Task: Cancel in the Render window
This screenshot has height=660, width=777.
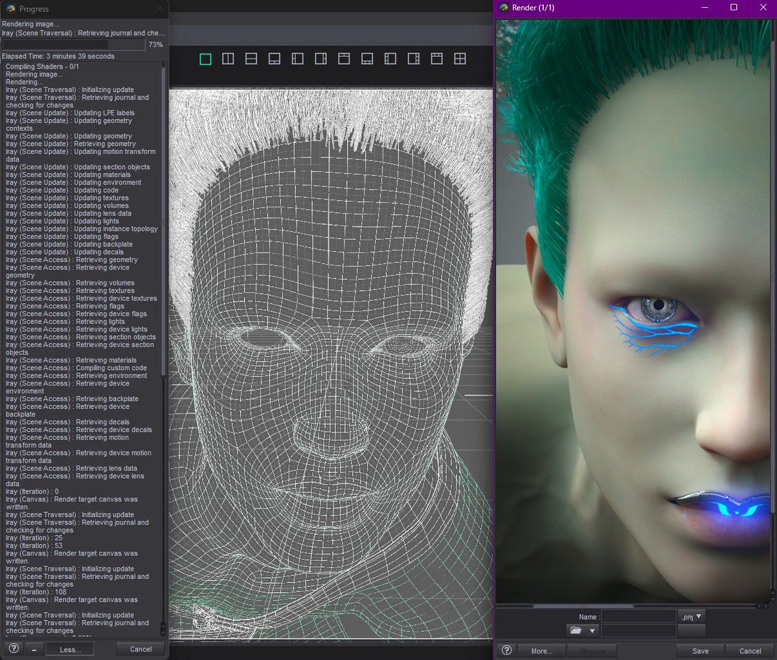Action: (x=750, y=651)
